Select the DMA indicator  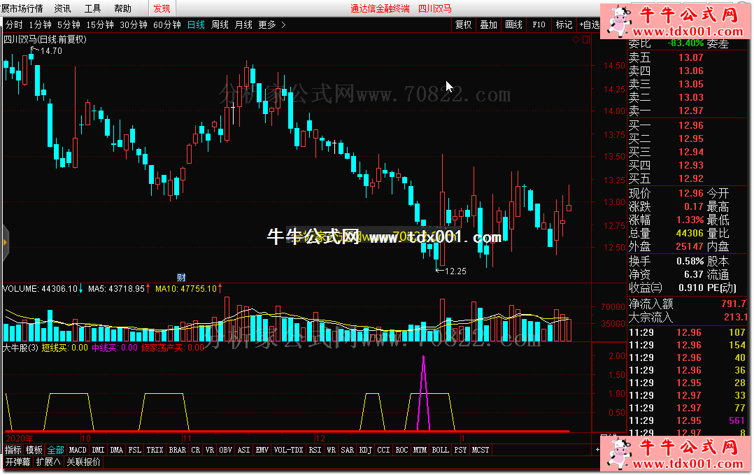116,450
